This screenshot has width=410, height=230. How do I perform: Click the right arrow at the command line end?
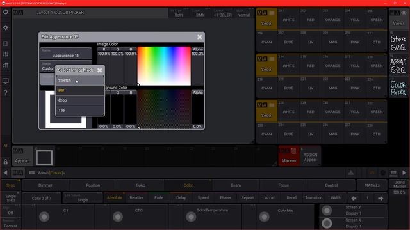(404, 172)
